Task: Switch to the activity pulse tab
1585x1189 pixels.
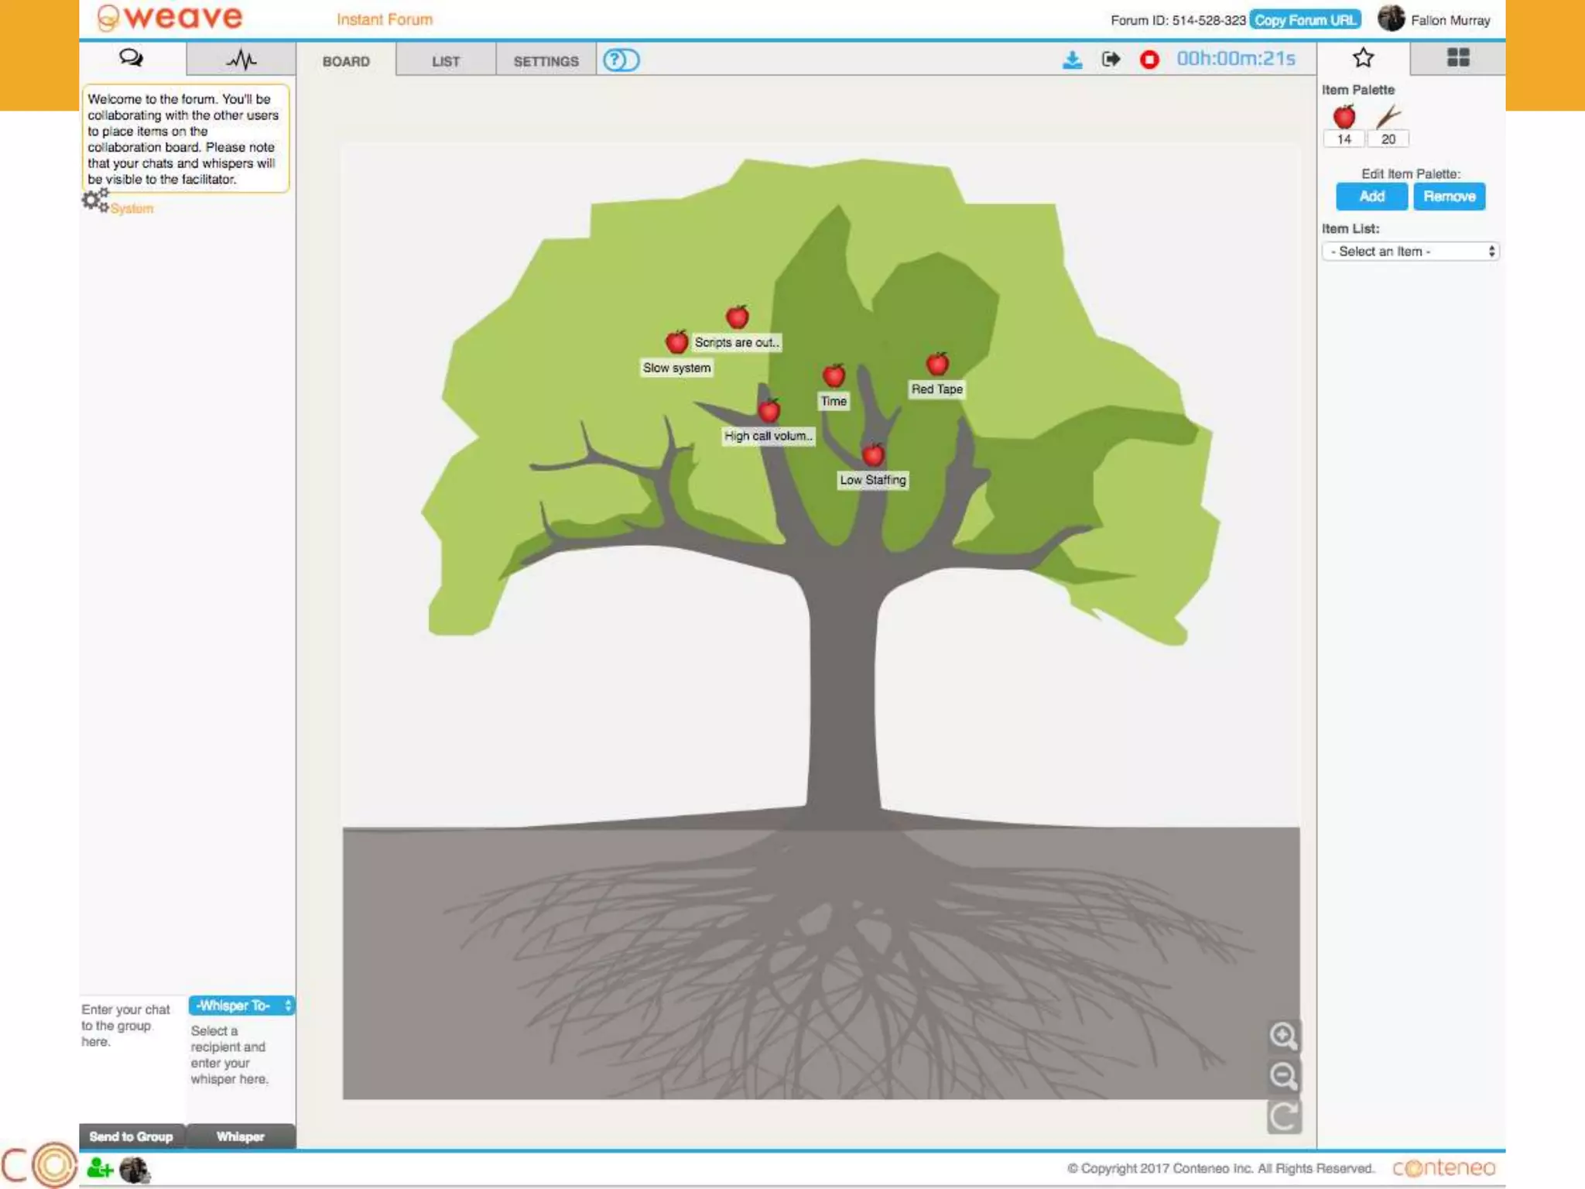Action: [x=241, y=60]
